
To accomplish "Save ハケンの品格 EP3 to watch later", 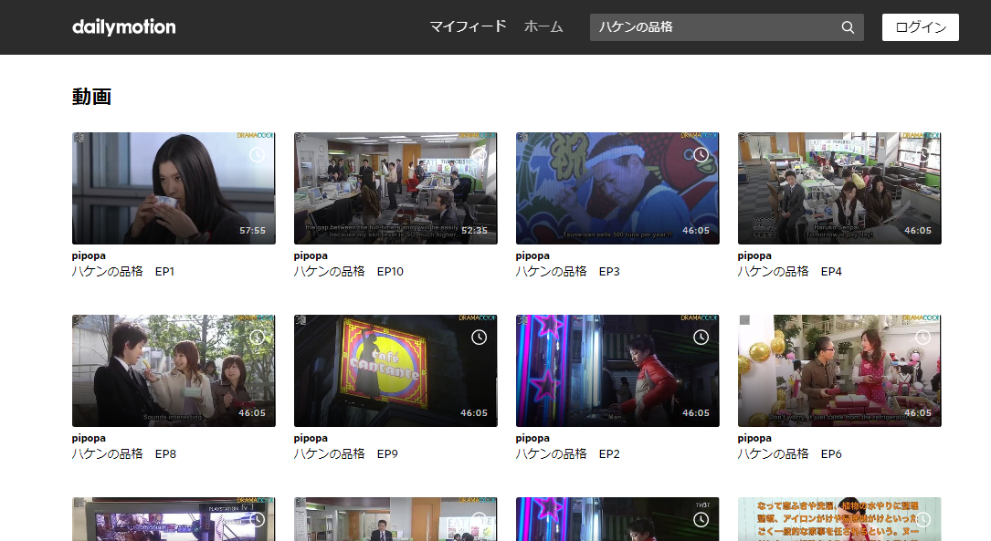I will click(701, 155).
